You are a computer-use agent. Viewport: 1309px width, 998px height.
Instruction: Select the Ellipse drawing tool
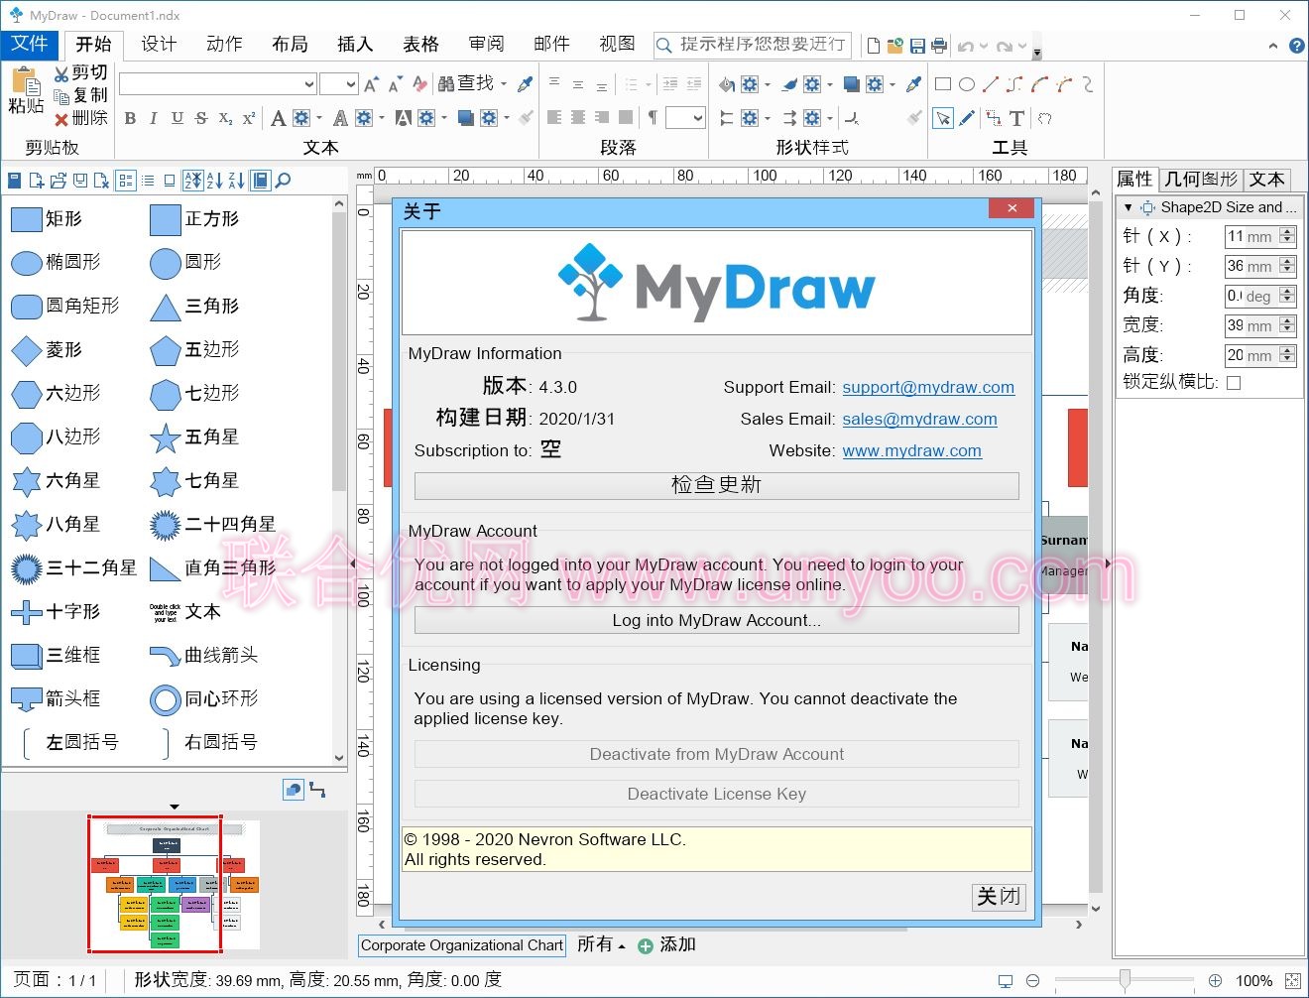tap(967, 85)
